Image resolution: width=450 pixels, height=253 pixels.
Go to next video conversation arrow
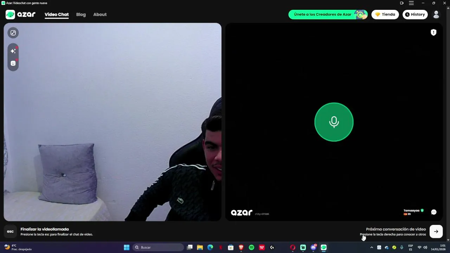(436, 231)
